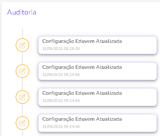This screenshot has height=136, width=160.
Task: Click the timeline line above the first edit icon
Action: click(x=22, y=33)
